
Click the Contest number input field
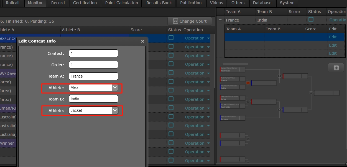[93, 53]
